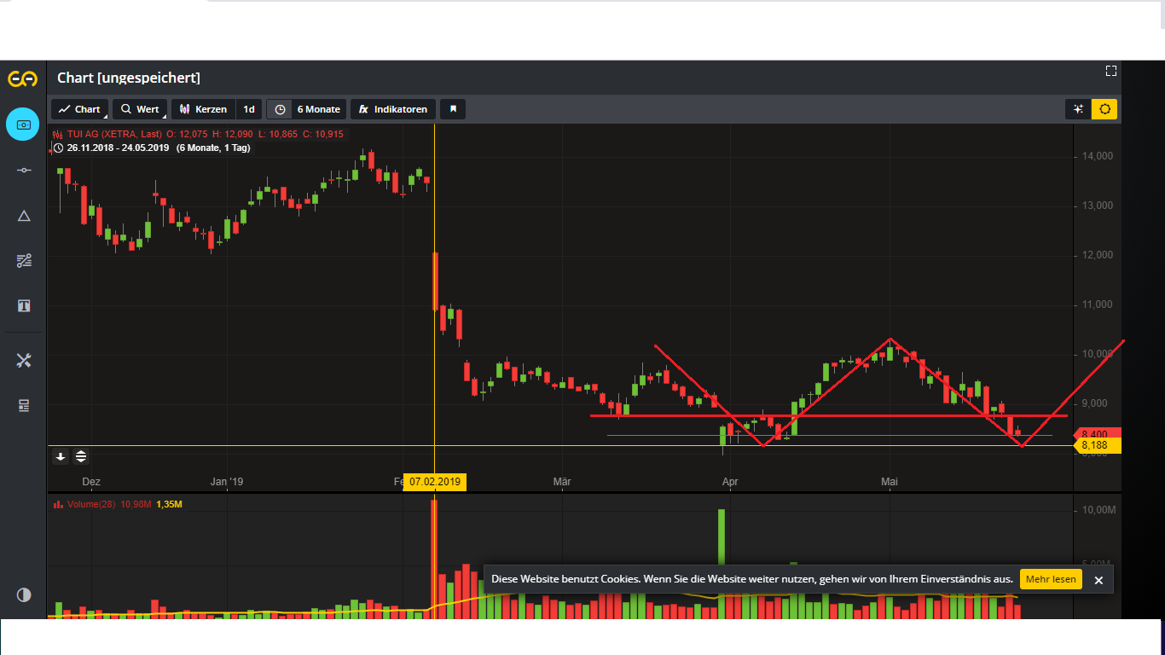Click the sparkle cursor icon in toolbar
Viewport: 1165px width, 655px height.
[x=1078, y=109]
